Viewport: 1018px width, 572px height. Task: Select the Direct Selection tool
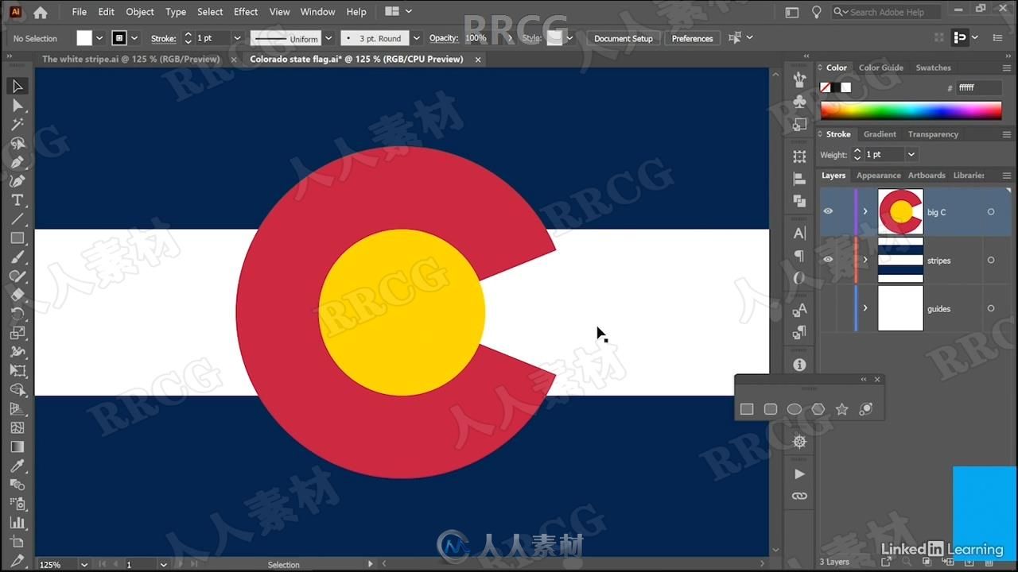point(17,105)
